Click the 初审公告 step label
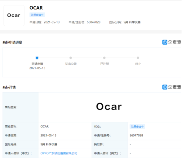 [x=71, y=63]
